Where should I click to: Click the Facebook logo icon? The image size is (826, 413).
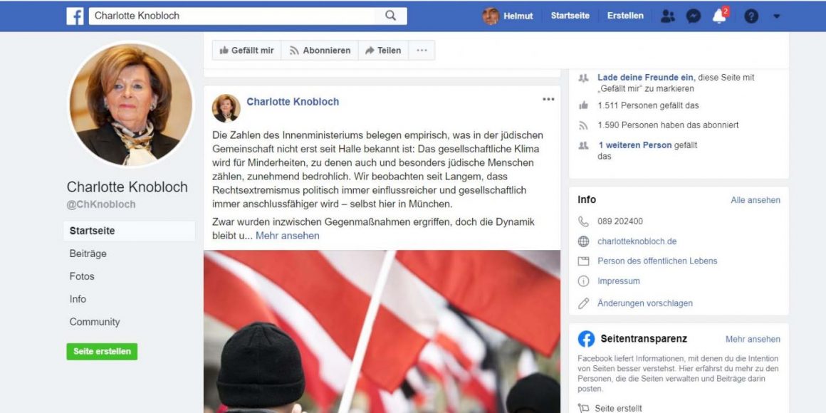(x=75, y=16)
